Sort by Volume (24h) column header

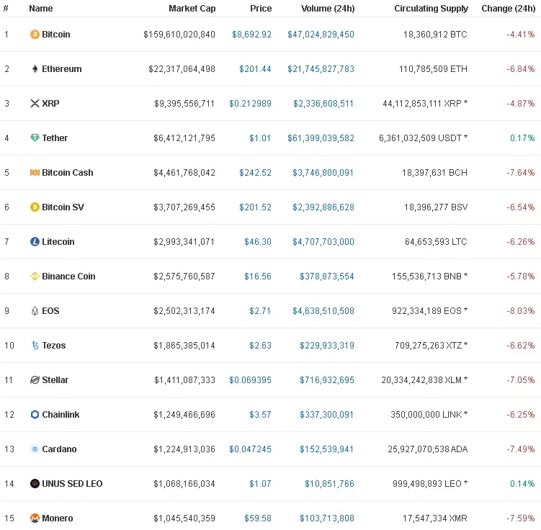point(328,8)
